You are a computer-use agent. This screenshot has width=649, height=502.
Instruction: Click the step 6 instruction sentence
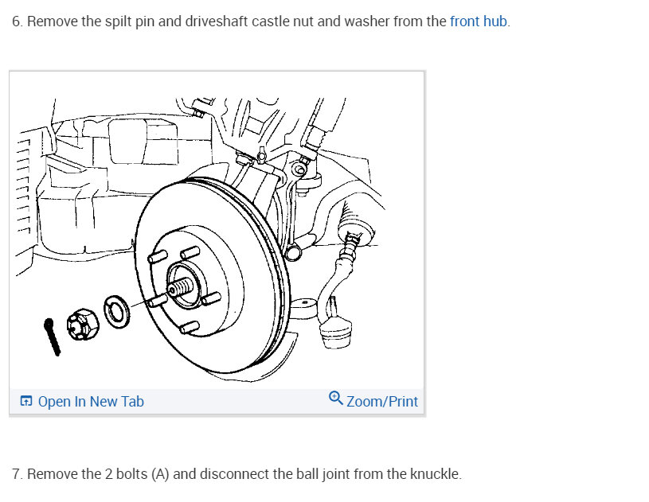[x=260, y=21]
